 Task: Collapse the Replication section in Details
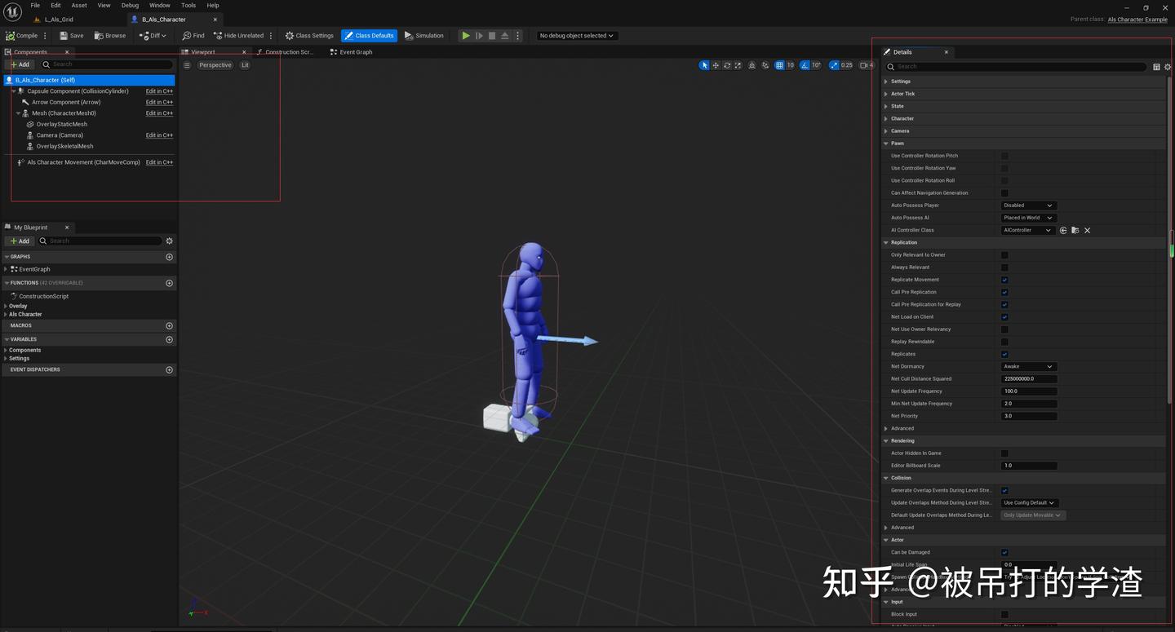pos(885,242)
